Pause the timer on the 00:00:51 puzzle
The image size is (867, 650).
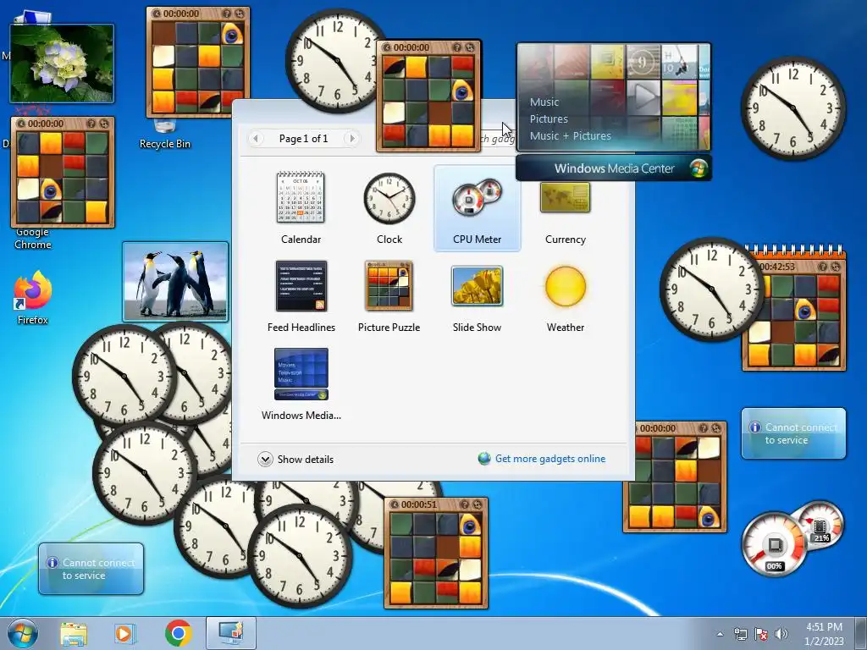click(394, 504)
